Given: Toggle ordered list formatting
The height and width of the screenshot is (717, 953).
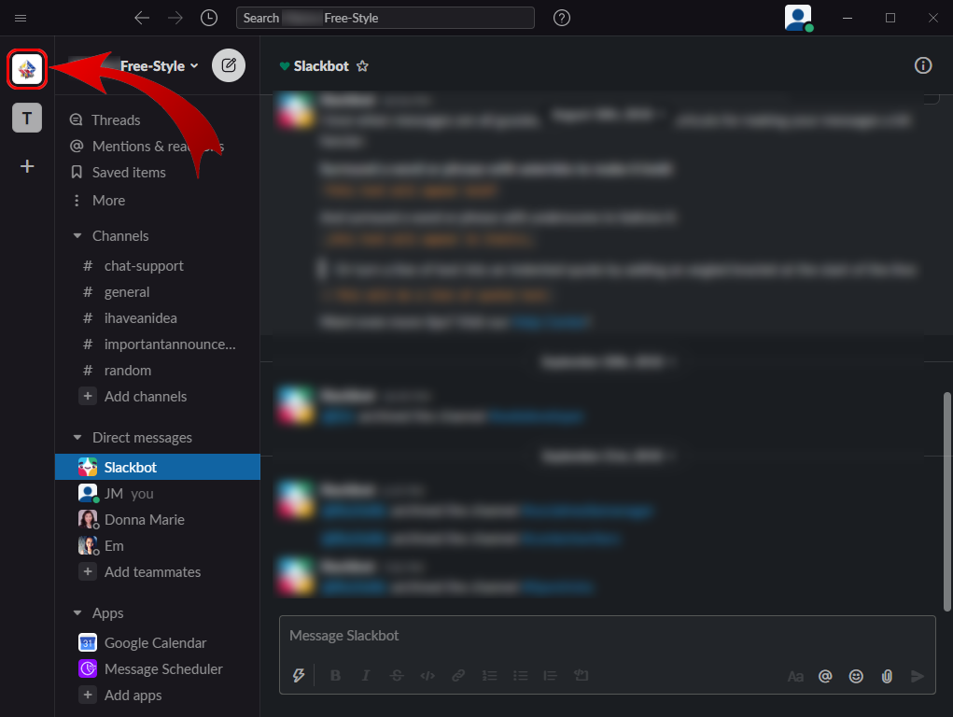Looking at the screenshot, I should tap(489, 676).
